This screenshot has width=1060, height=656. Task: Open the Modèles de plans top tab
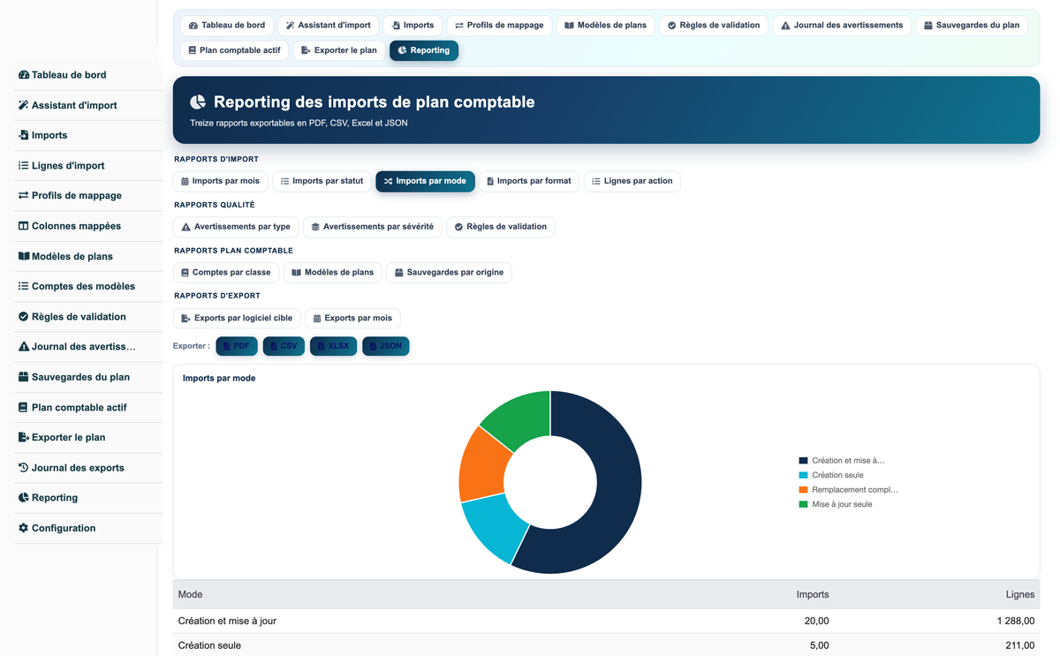[x=605, y=26]
